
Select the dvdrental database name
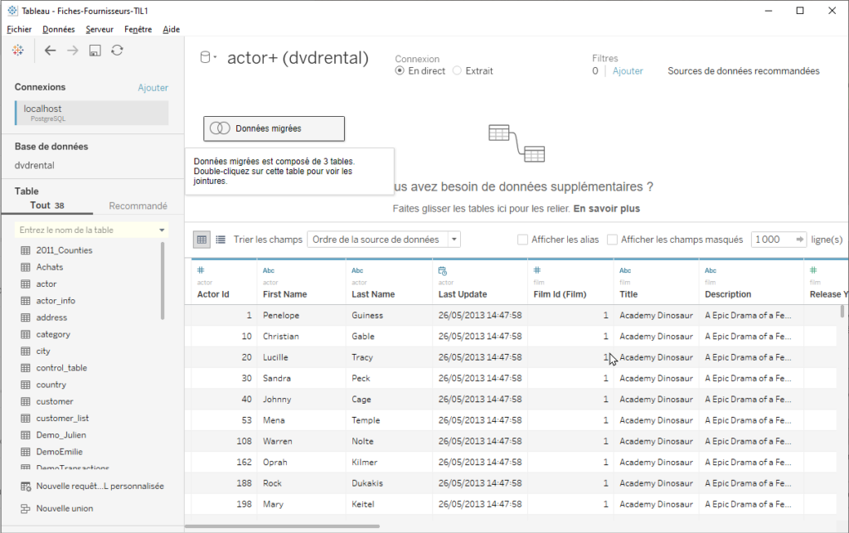click(35, 166)
